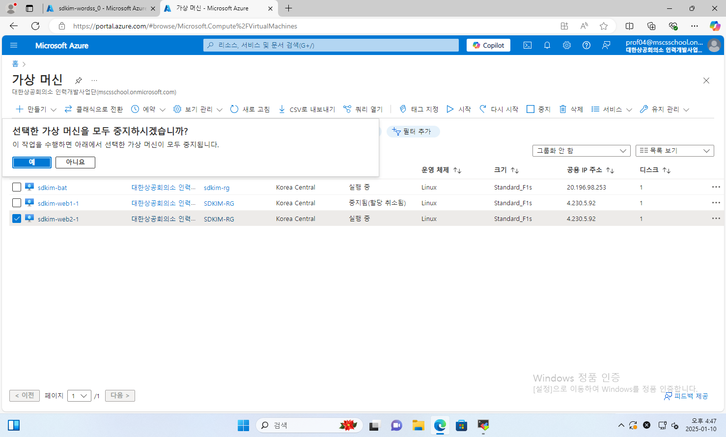Open more options for sdkim-web2-1 row
This screenshot has height=437, width=726.
(716, 218)
